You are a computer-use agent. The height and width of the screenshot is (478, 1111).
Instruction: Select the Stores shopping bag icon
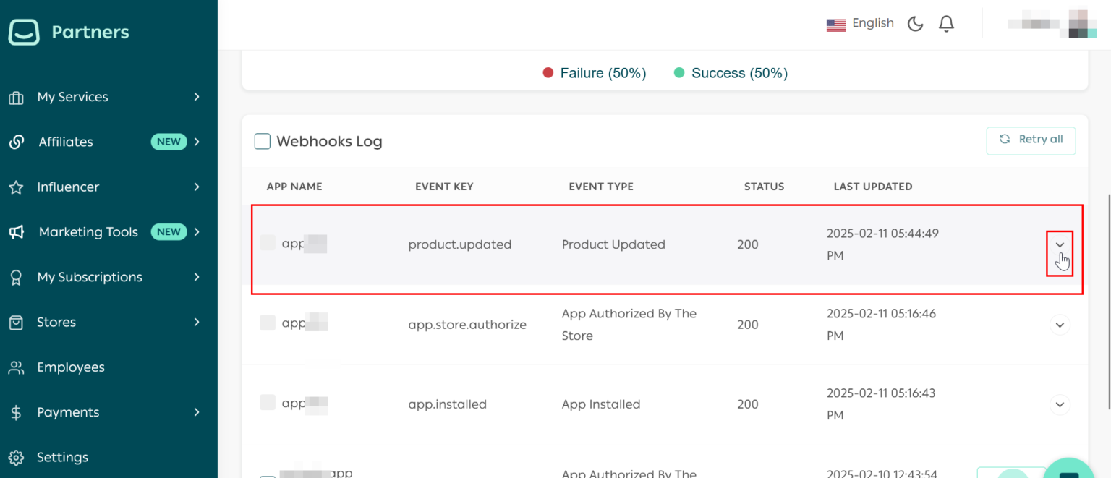(16, 323)
